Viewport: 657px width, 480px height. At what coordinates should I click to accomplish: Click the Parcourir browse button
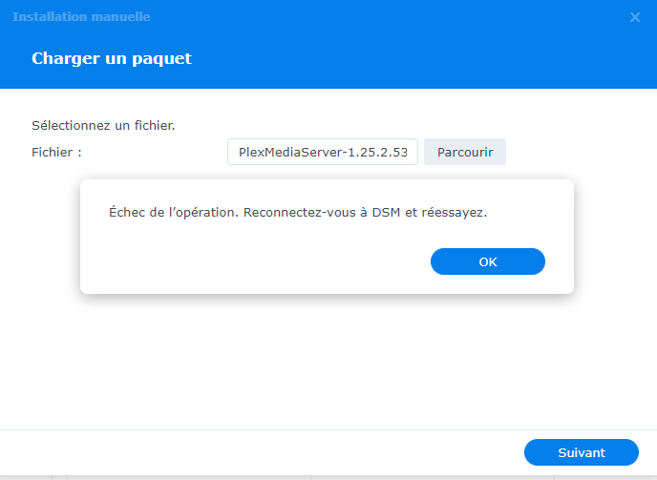(465, 152)
